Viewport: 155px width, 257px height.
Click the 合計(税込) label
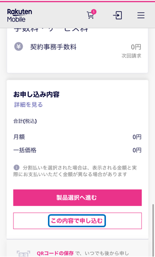coord(25,121)
